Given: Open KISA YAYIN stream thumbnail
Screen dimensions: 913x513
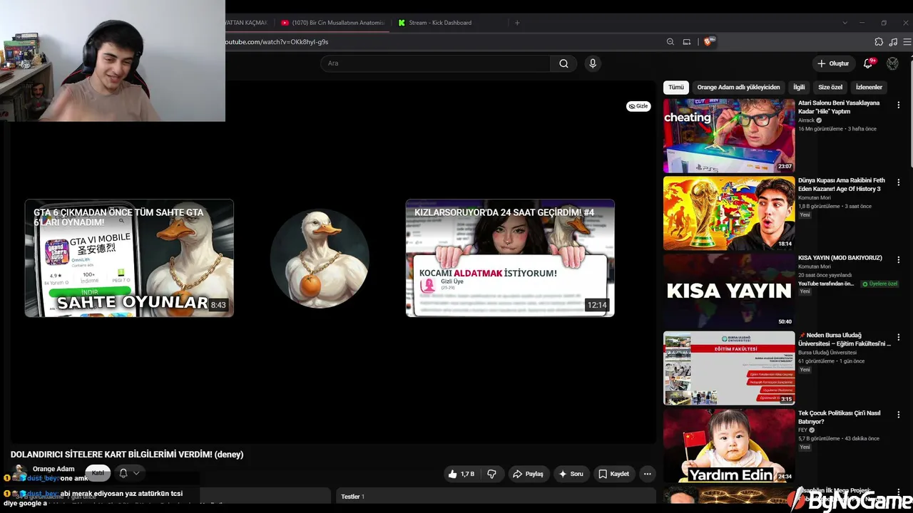Looking at the screenshot, I should pos(729,291).
